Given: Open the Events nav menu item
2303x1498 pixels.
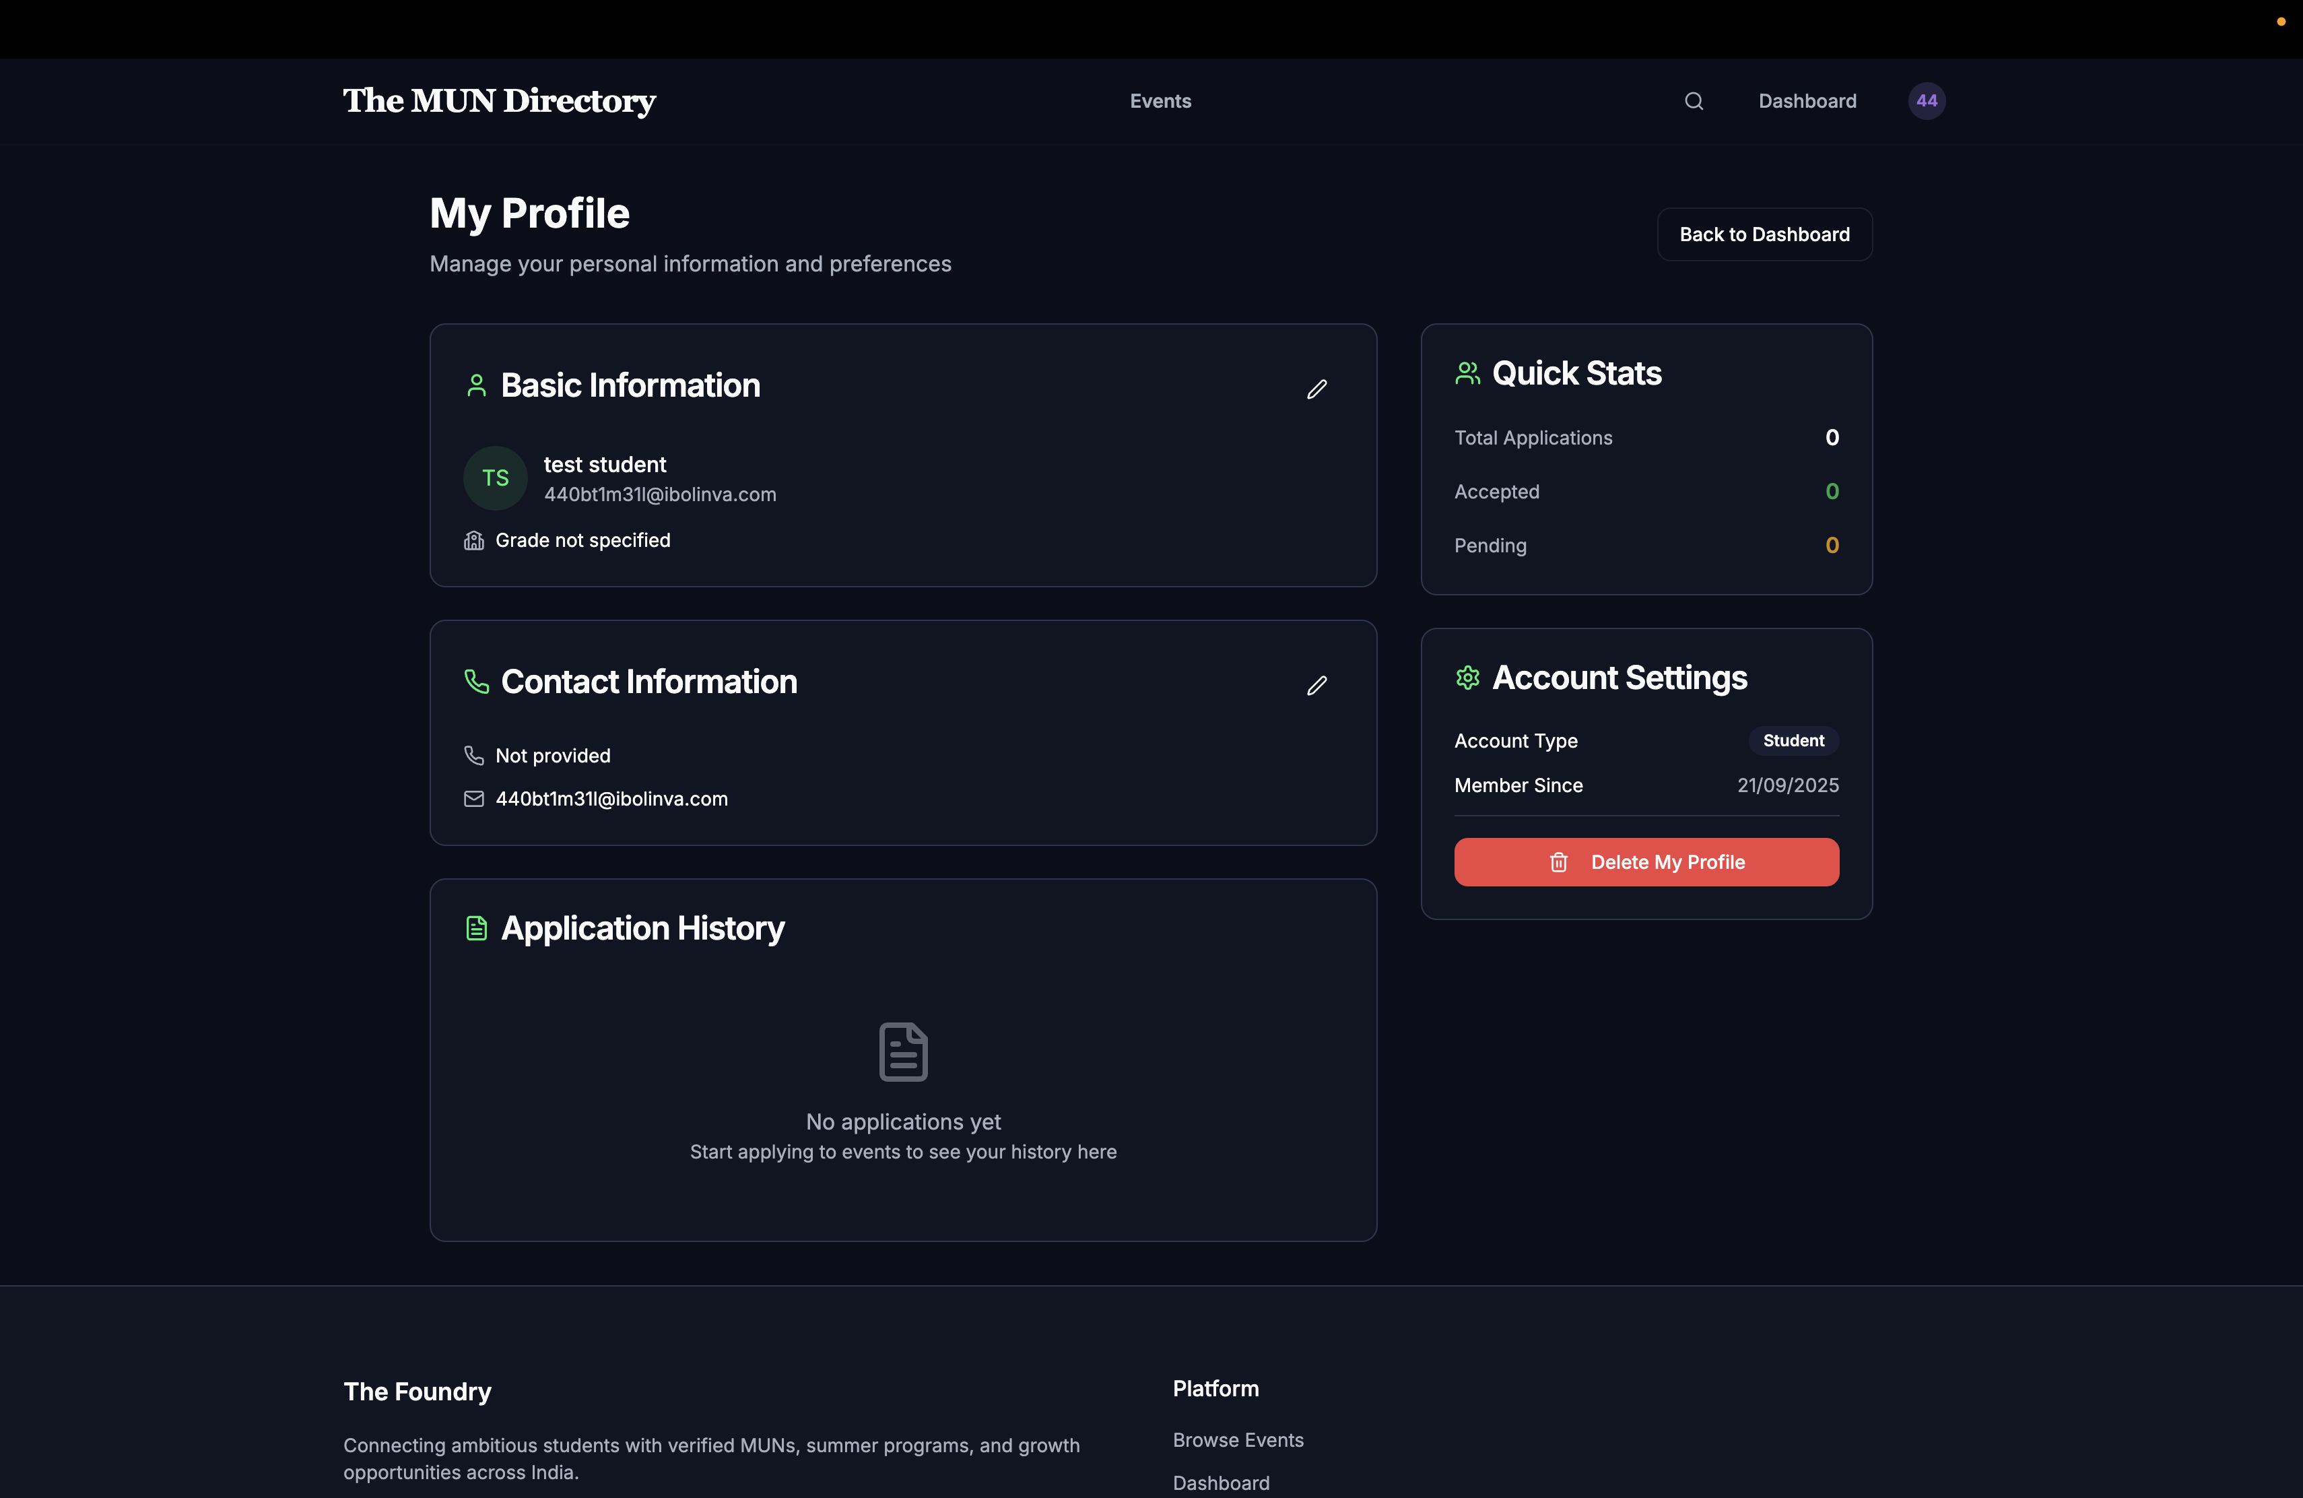Looking at the screenshot, I should [1160, 100].
